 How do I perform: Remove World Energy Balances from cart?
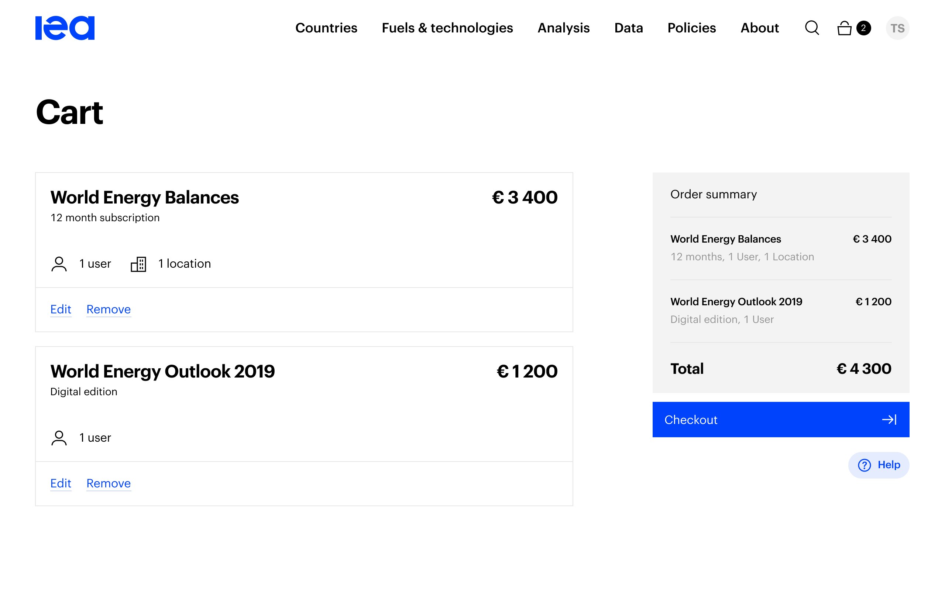click(109, 309)
